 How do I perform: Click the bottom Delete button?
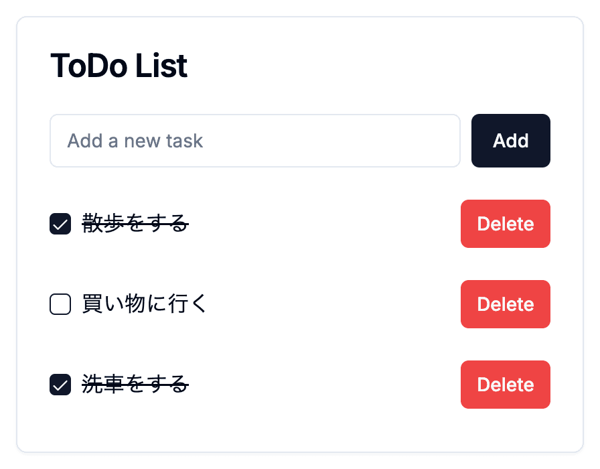[x=505, y=385]
